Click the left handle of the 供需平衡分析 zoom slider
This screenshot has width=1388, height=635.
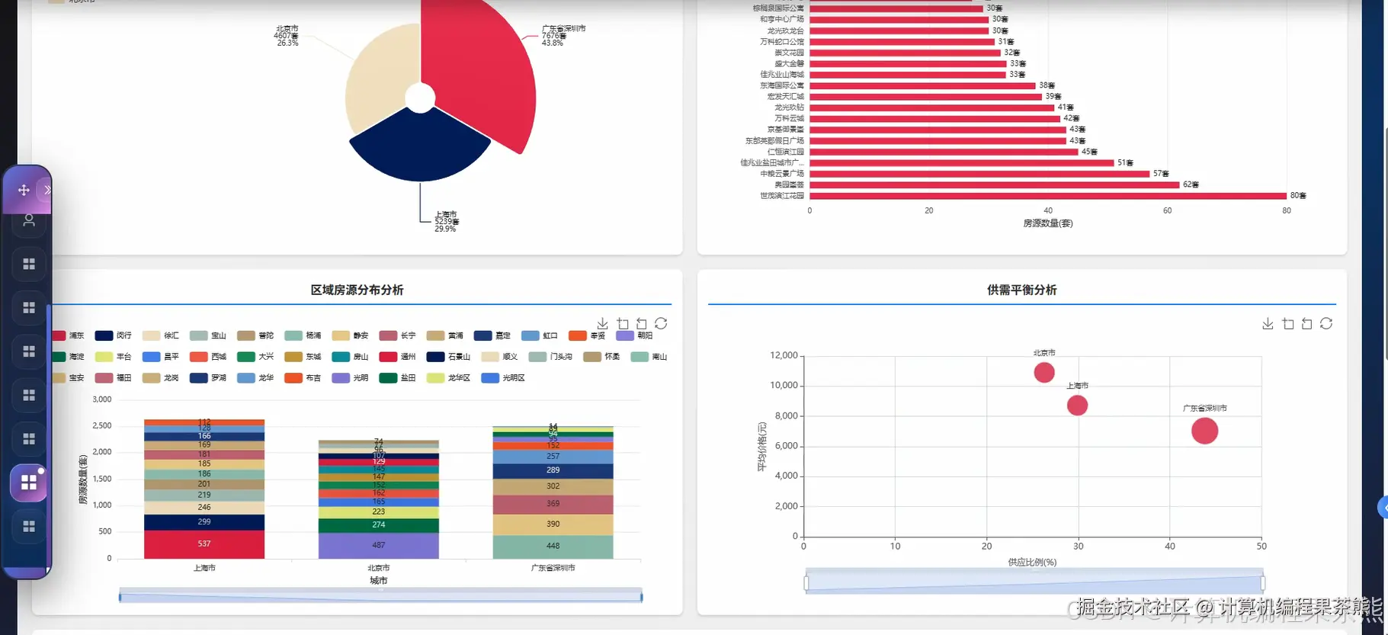pos(806,583)
